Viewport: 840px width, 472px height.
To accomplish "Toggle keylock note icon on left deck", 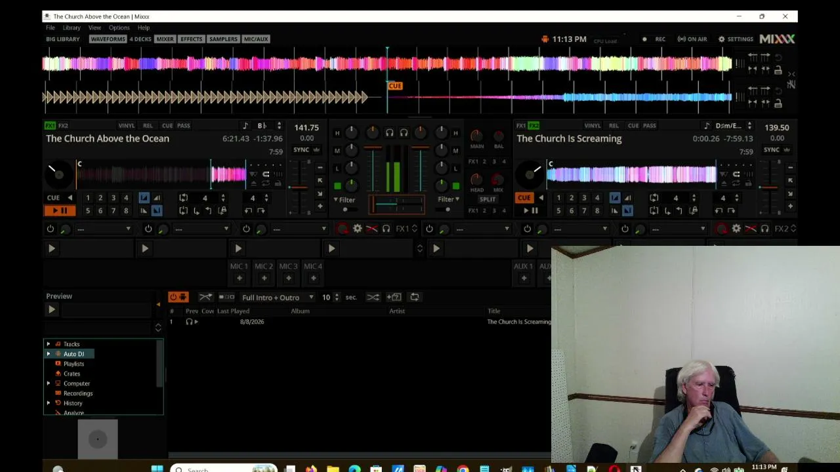I will 245,126.
